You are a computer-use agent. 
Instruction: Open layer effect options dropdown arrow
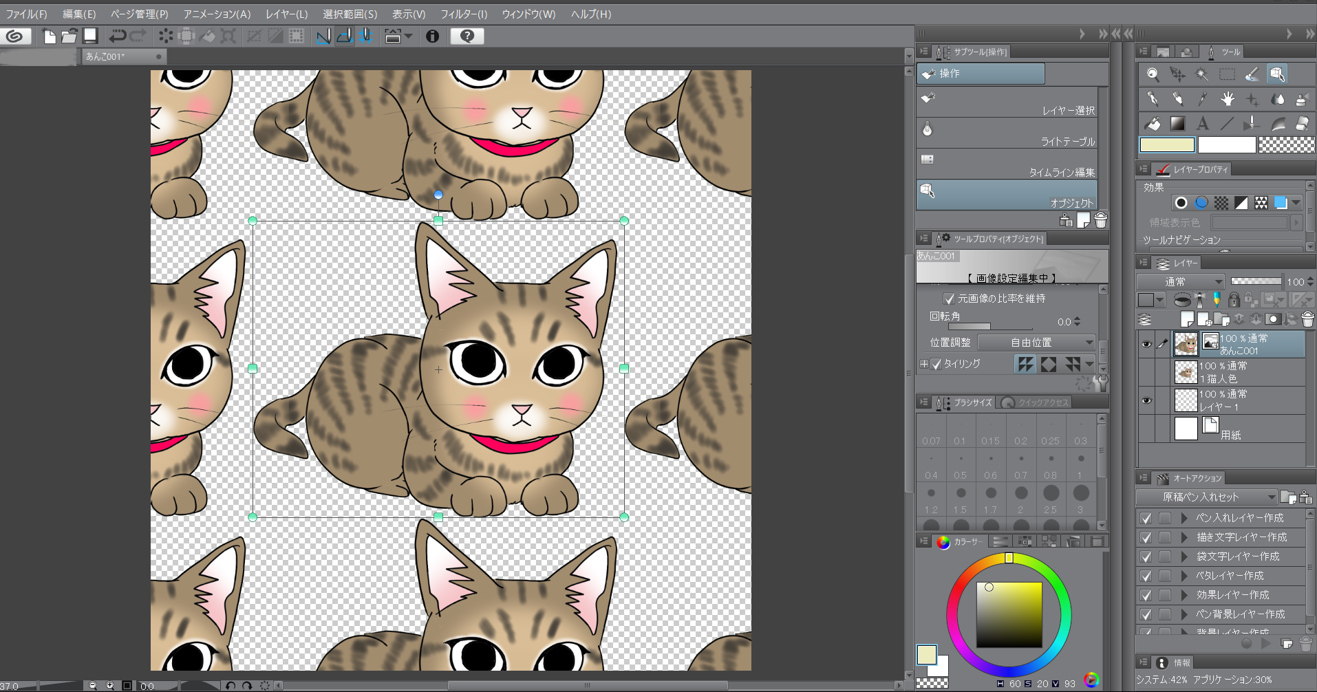coord(1296,203)
